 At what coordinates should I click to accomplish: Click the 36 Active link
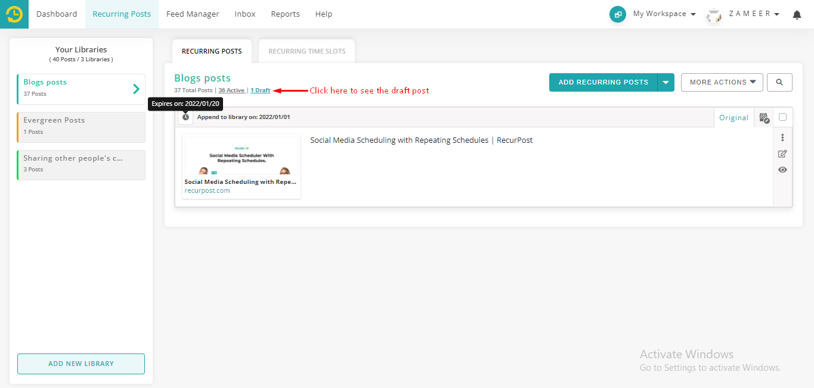[x=231, y=90]
